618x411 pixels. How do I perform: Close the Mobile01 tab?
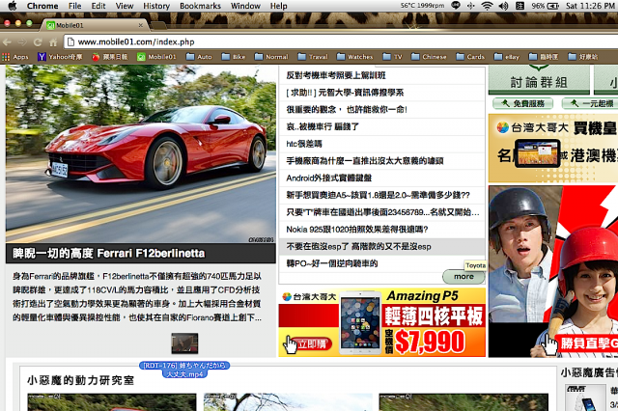coord(141,25)
